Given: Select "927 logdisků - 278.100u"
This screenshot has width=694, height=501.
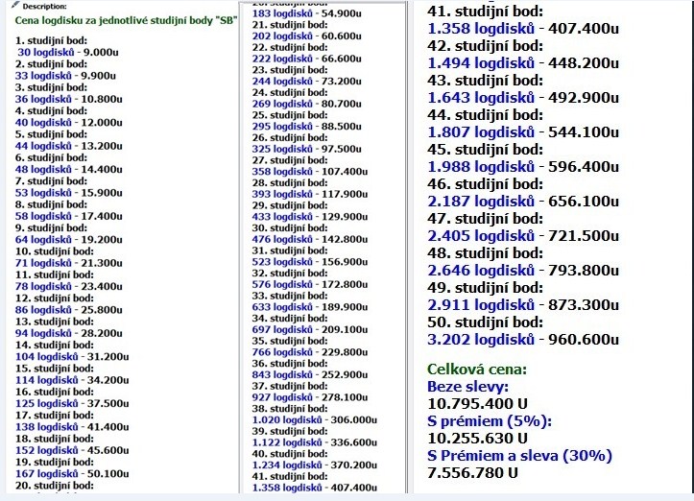Looking at the screenshot, I should tap(310, 397).
